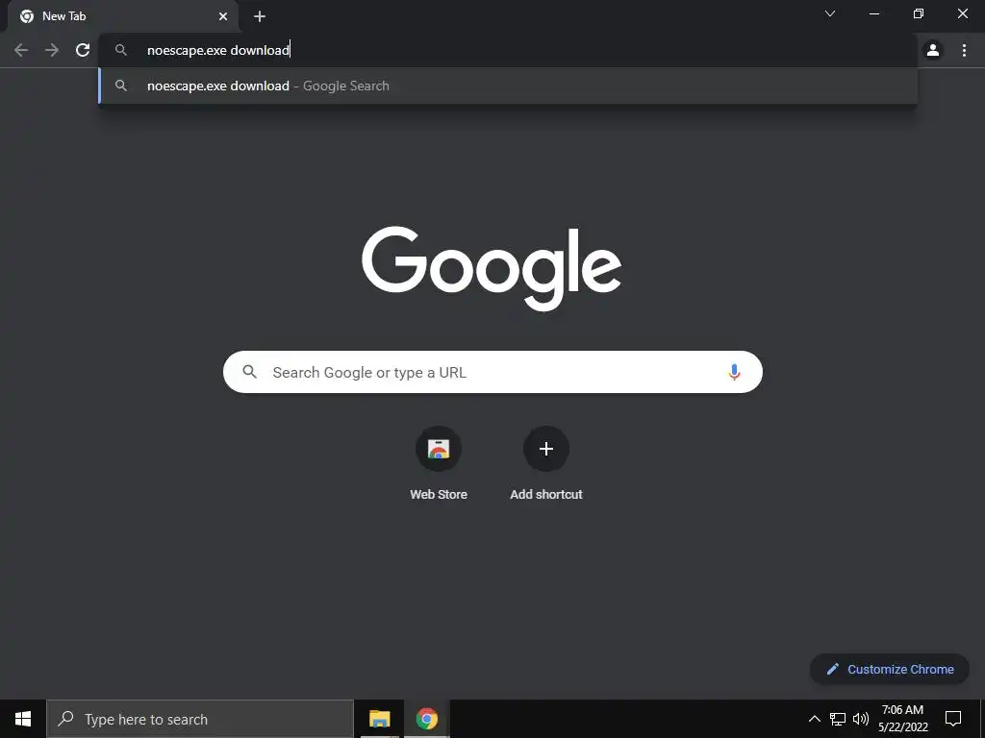The image size is (985, 738).
Task: Click 'Search Google or type a URL' box
Action: [x=492, y=372]
